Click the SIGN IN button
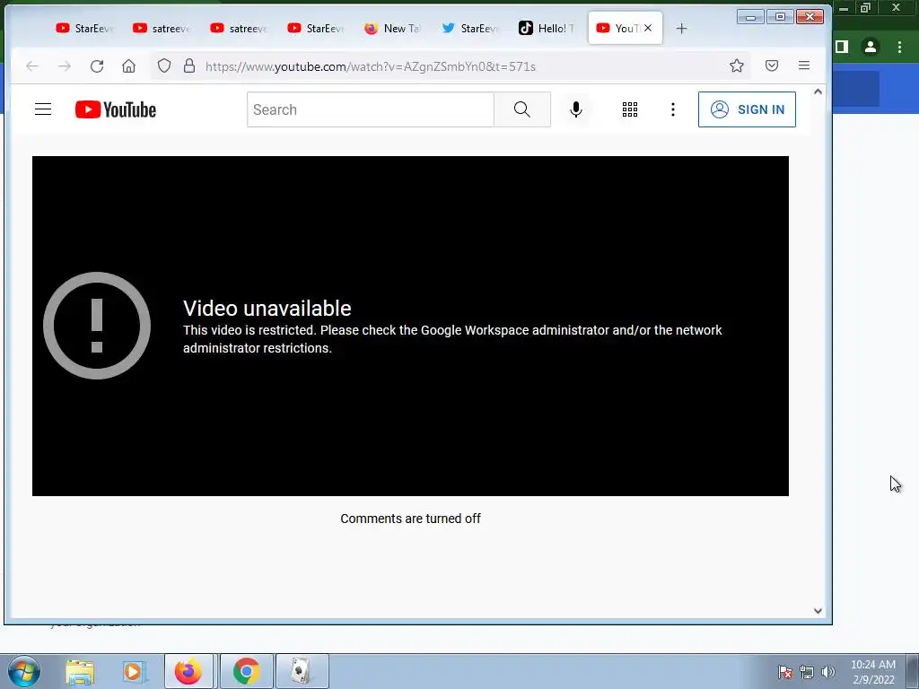 (x=747, y=109)
